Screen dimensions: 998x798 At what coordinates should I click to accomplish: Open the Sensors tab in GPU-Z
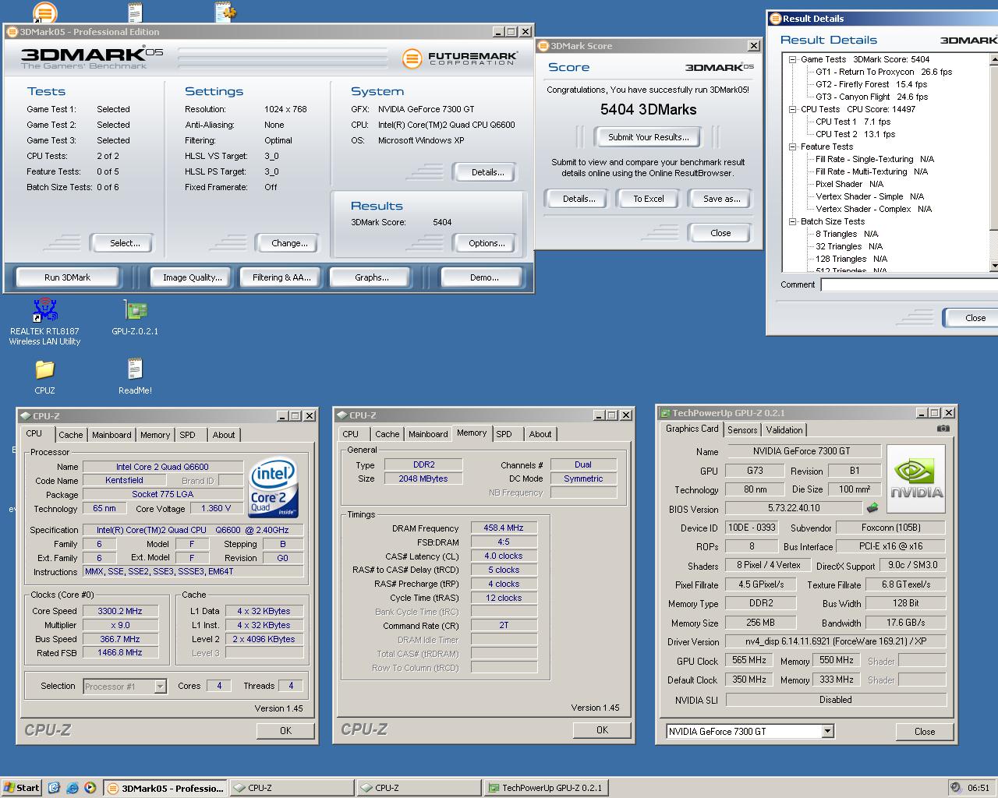742,430
